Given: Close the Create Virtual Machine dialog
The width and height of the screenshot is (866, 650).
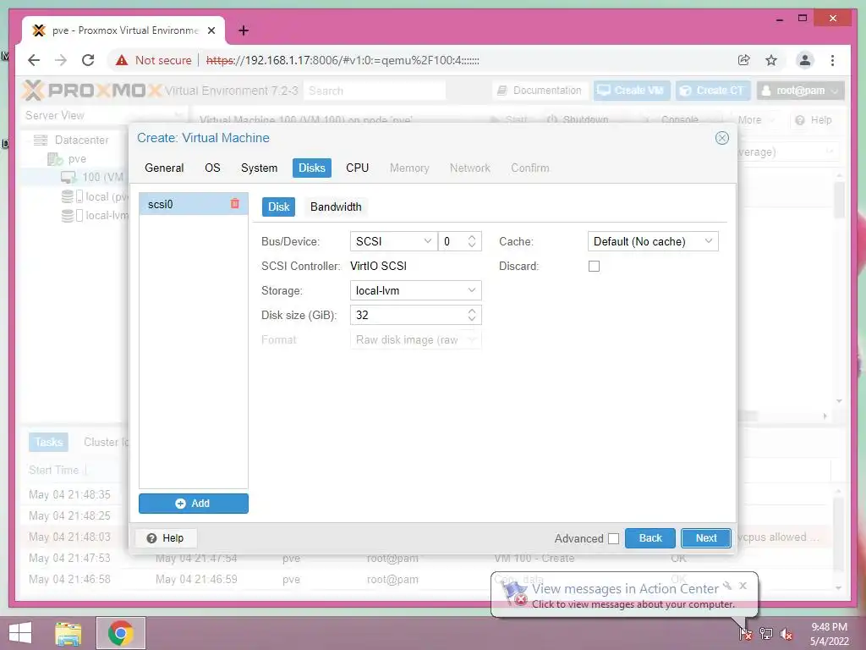Looking at the screenshot, I should 722,138.
